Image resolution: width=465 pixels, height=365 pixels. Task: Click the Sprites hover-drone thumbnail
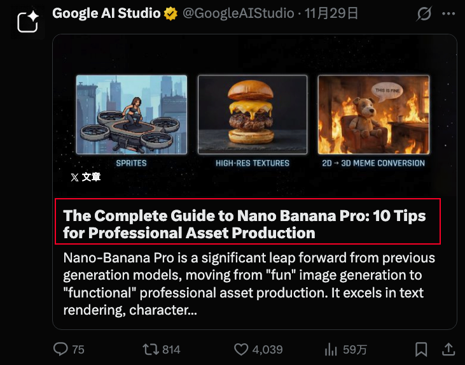[x=132, y=115]
